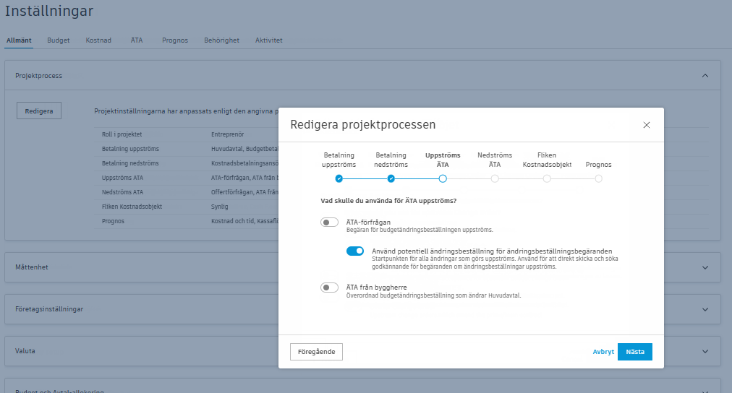The width and height of the screenshot is (732, 393).
Task: Proceed with the Nästa button
Action: 635,352
